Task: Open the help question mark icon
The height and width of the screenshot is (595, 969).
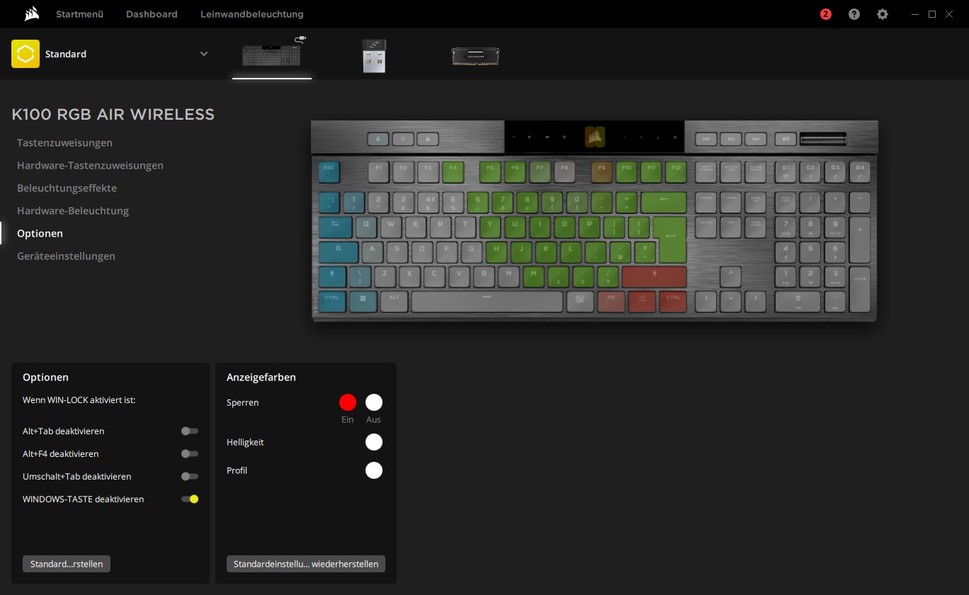Action: (854, 14)
